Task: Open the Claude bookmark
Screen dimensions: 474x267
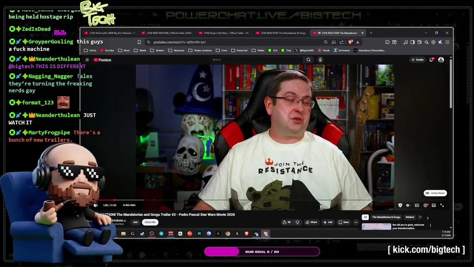Action: click(323, 50)
